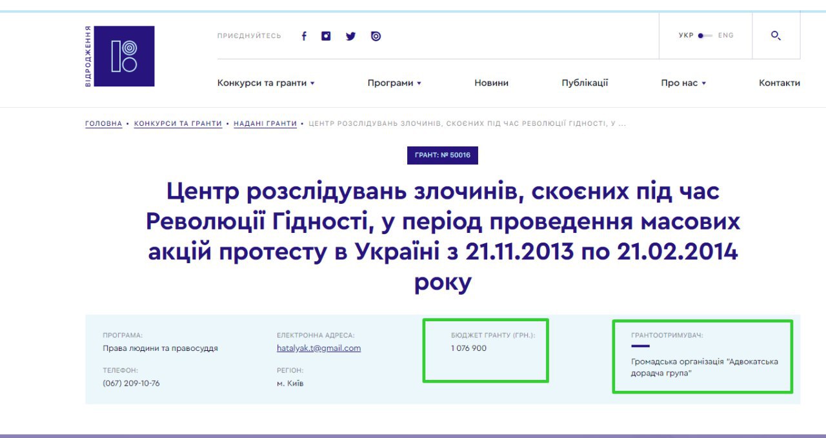Open the Facebook social icon
The width and height of the screenshot is (826, 438).
[304, 36]
